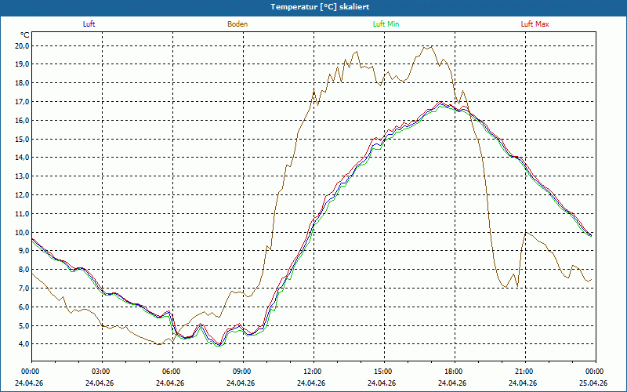This screenshot has height=392, width=627.
Task: Click the 17,0 y-axis value
Action: [22, 102]
